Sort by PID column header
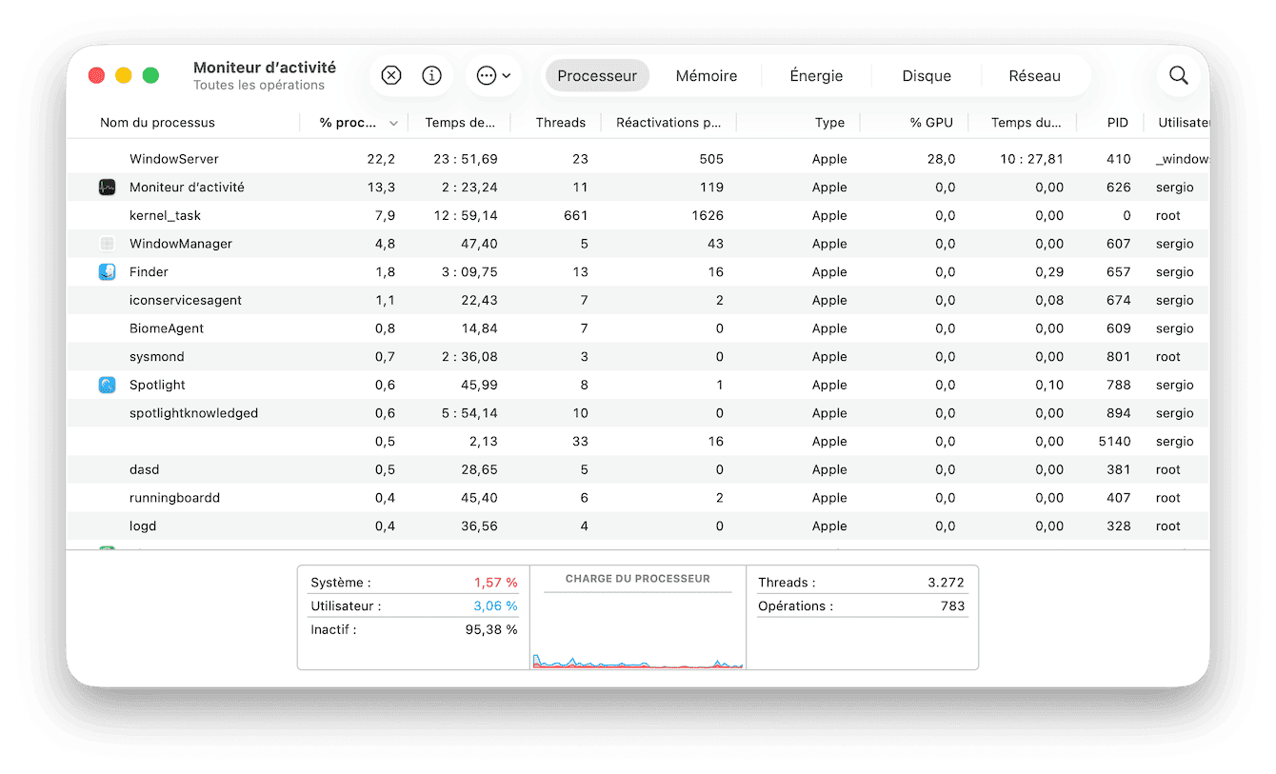The height and width of the screenshot is (774, 1276). [x=1117, y=123]
